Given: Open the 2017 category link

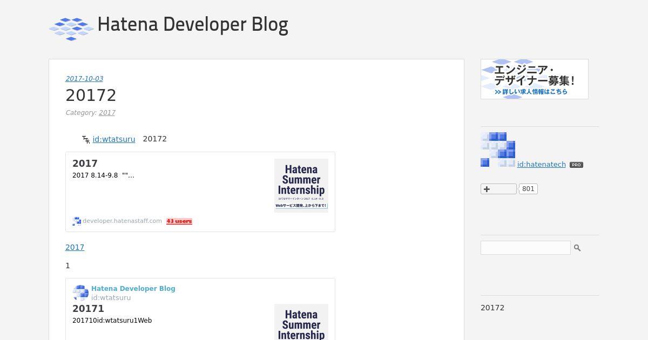Looking at the screenshot, I should (107, 113).
